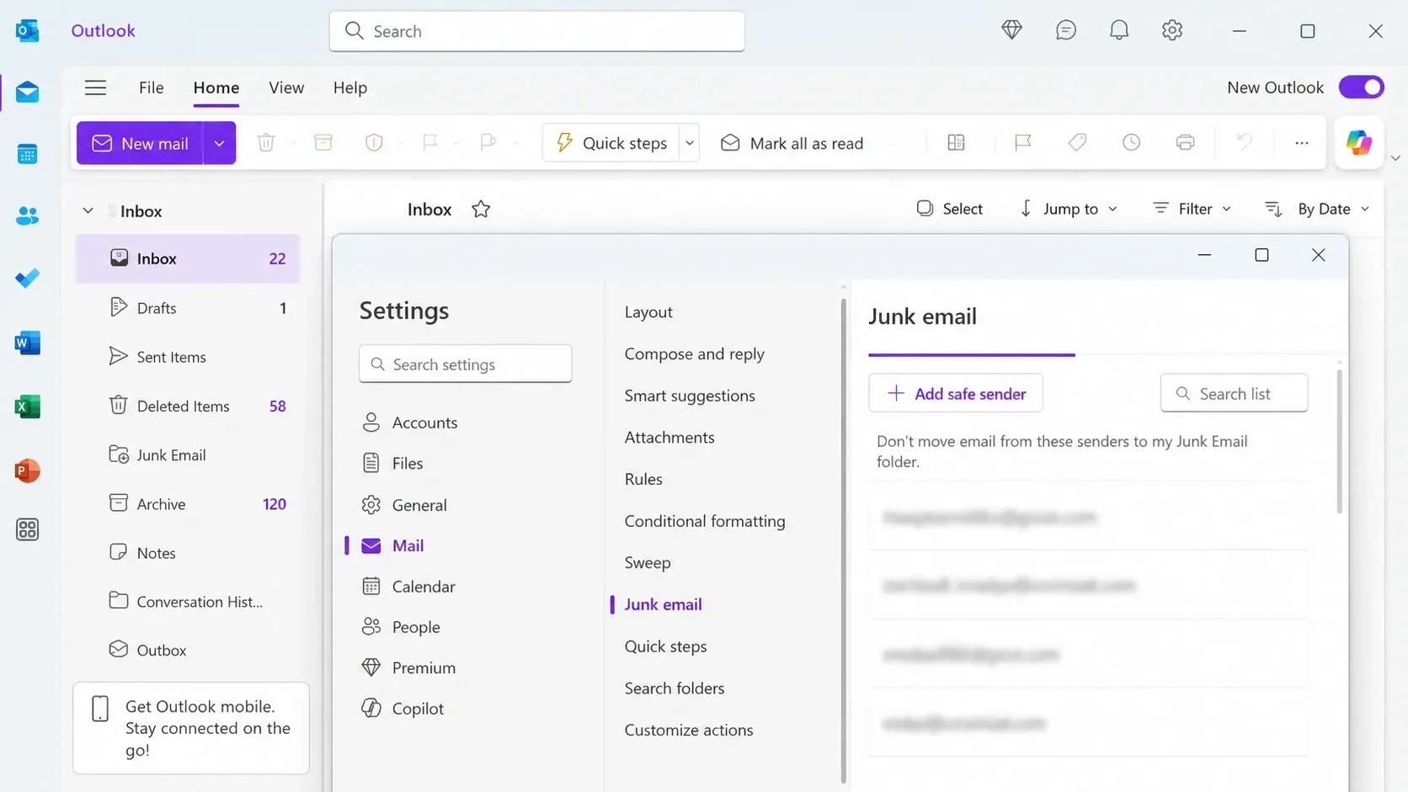Open the Jump to dropdown

coord(1069,209)
